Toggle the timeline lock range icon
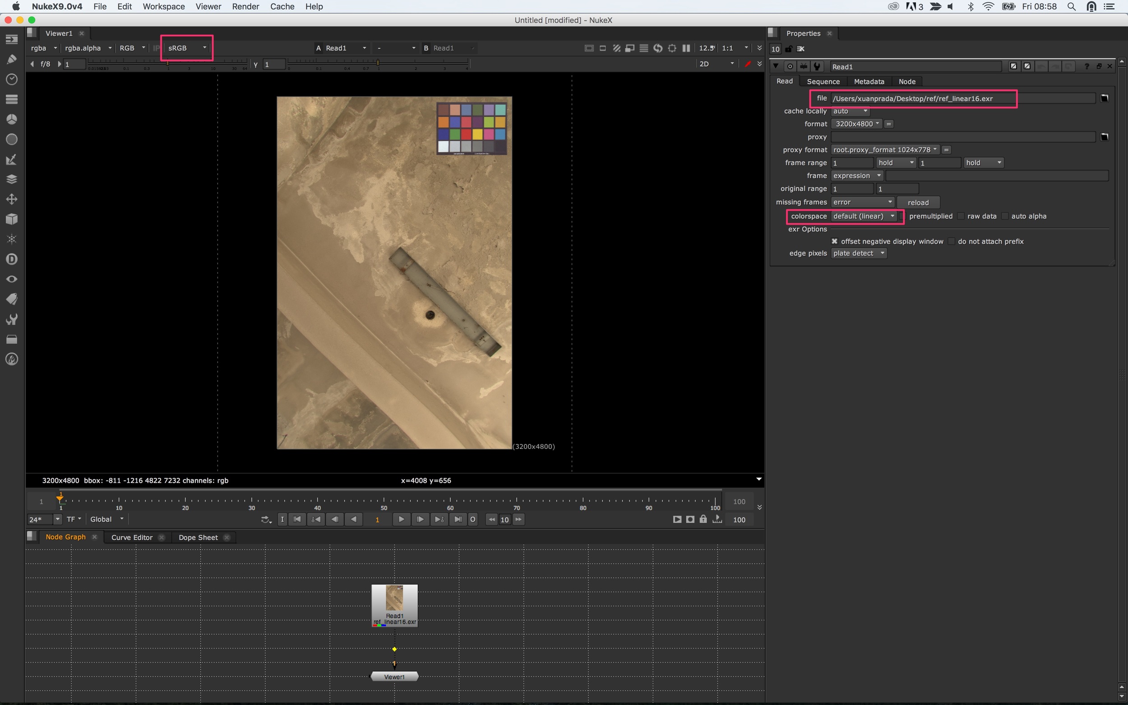 click(703, 519)
